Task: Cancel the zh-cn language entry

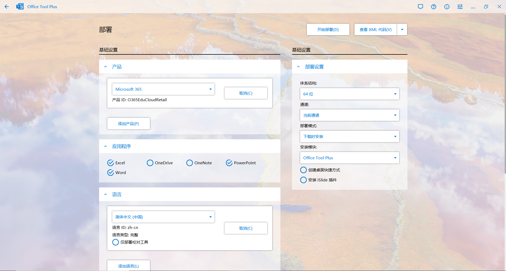Action: click(x=246, y=228)
